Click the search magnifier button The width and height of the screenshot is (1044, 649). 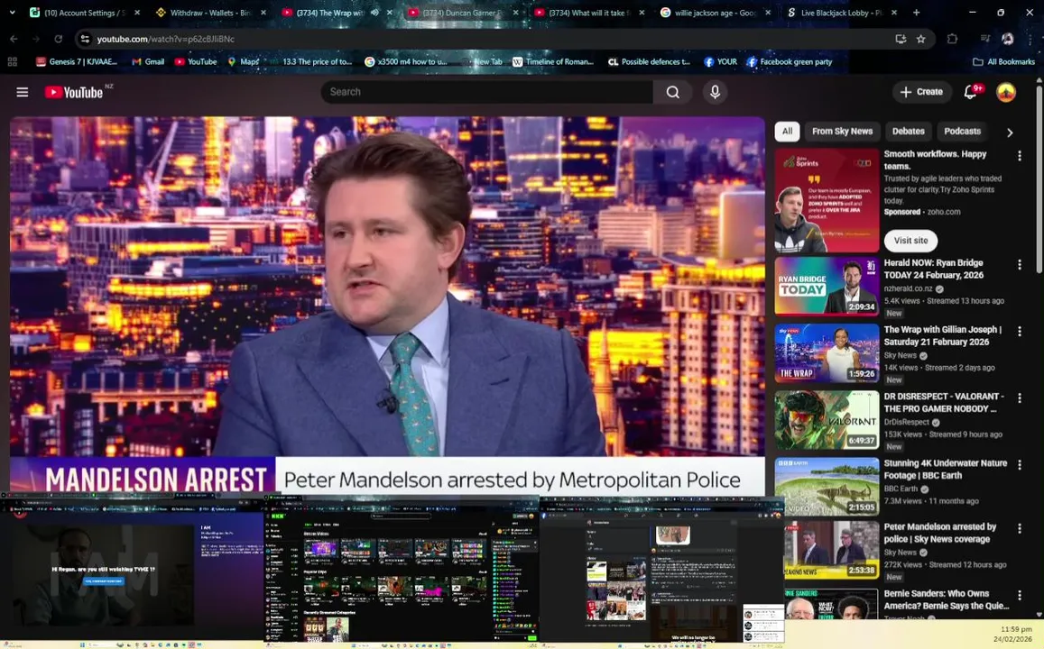[673, 92]
